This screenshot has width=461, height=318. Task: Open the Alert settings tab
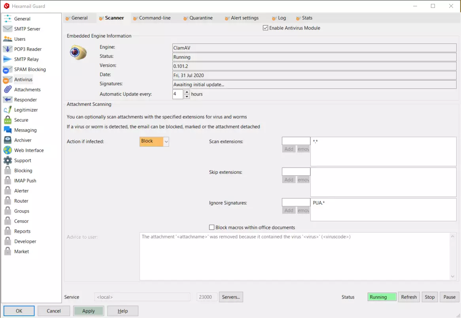[x=244, y=18]
